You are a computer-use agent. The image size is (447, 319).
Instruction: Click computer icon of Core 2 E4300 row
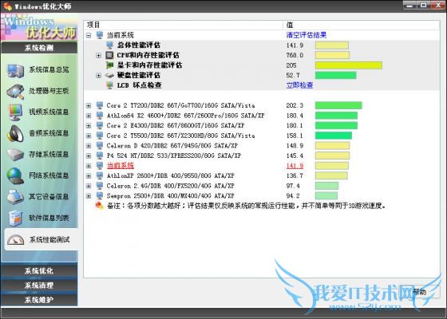click(100, 125)
